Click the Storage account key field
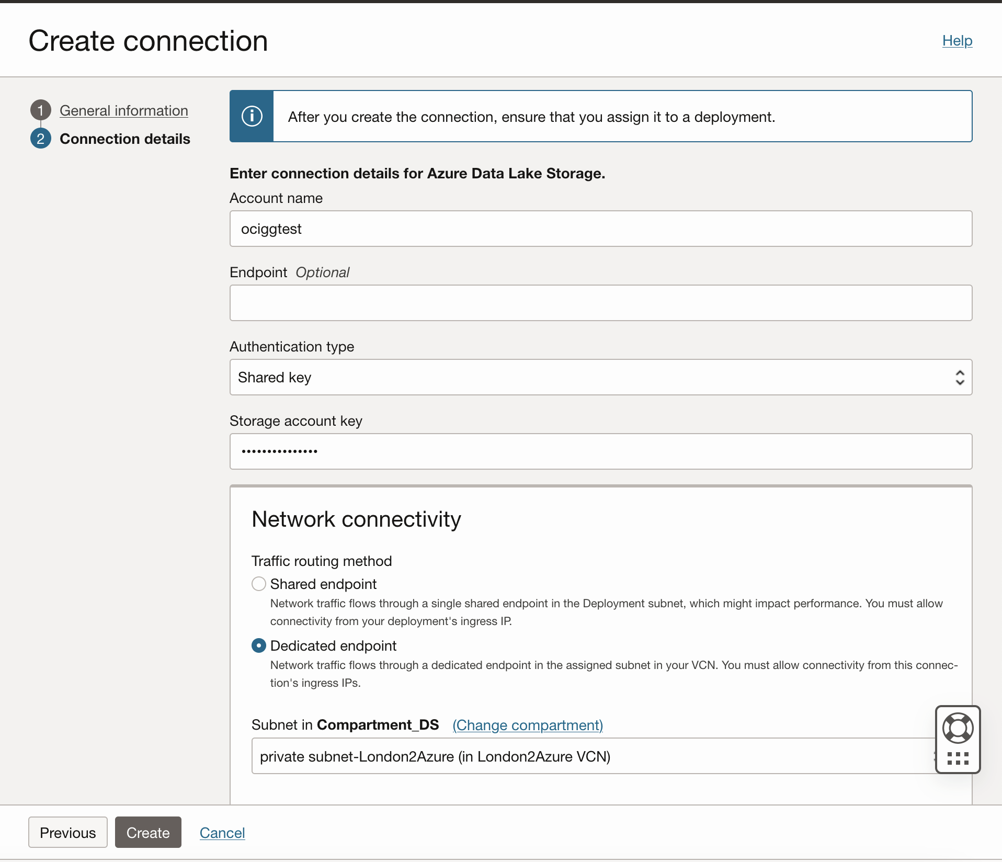Viewport: 1002px width, 862px height. point(600,451)
